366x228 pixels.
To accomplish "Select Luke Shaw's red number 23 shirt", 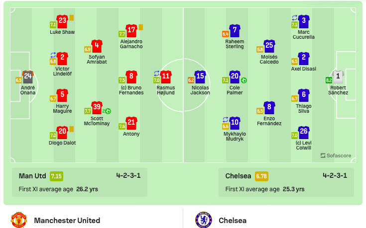I will click(62, 21).
